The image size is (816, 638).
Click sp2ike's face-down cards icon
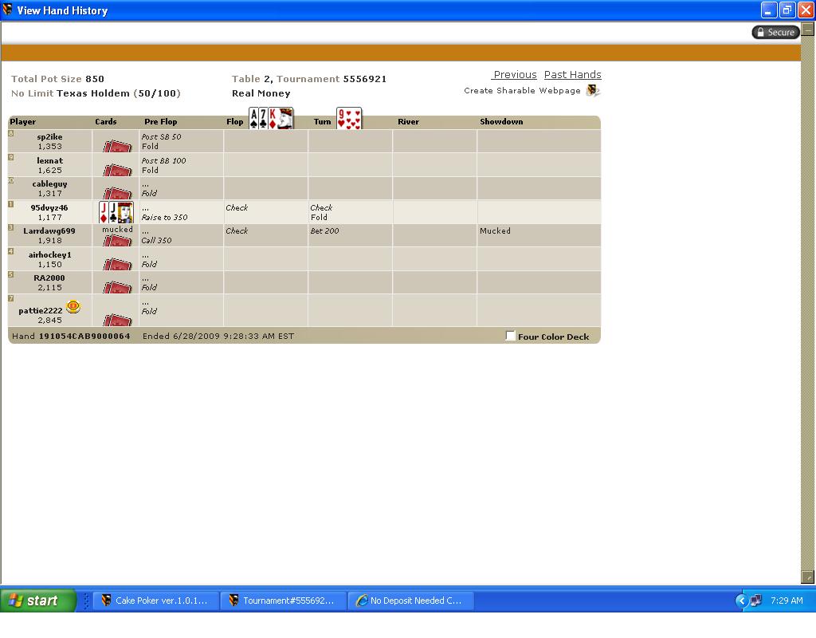click(x=117, y=146)
